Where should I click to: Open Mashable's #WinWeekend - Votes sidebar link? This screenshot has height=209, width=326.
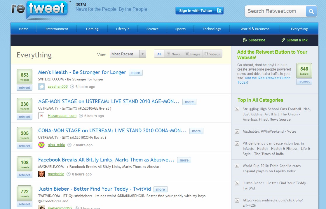click(x=269, y=131)
